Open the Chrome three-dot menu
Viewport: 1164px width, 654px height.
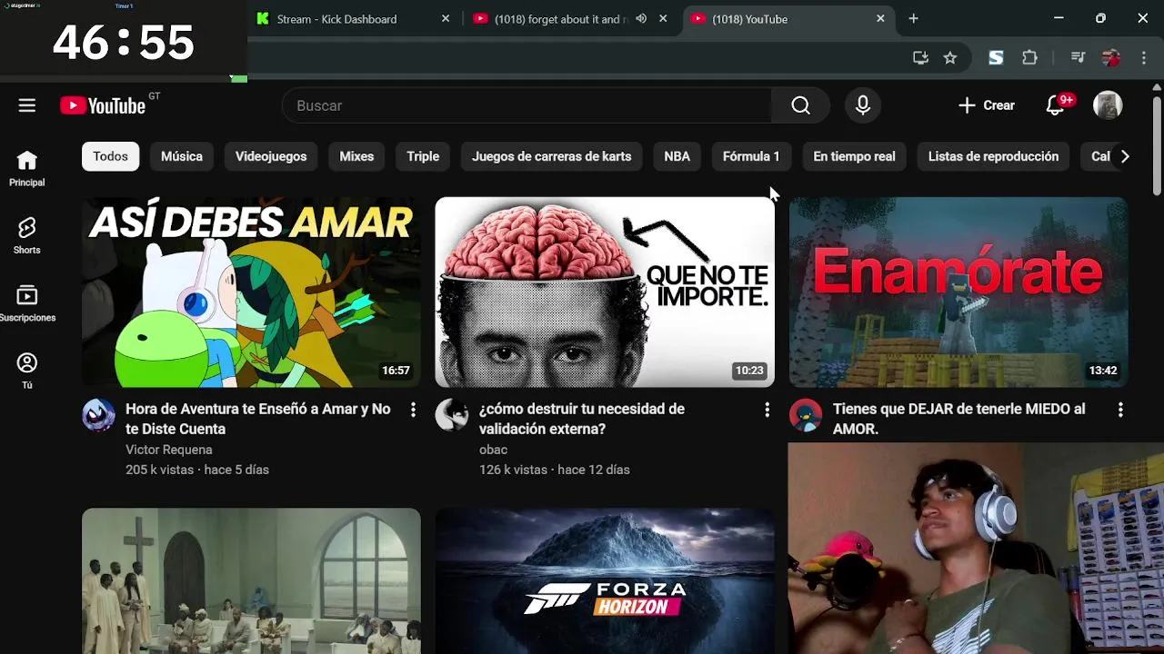pos(1144,58)
